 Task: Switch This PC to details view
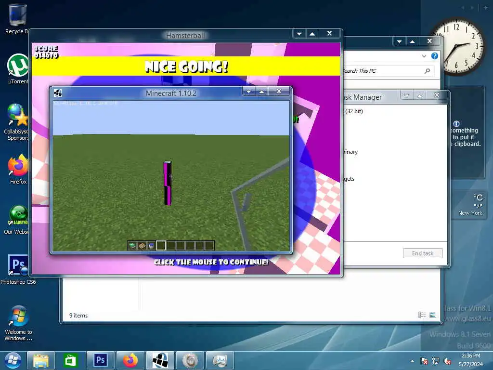coord(422,315)
